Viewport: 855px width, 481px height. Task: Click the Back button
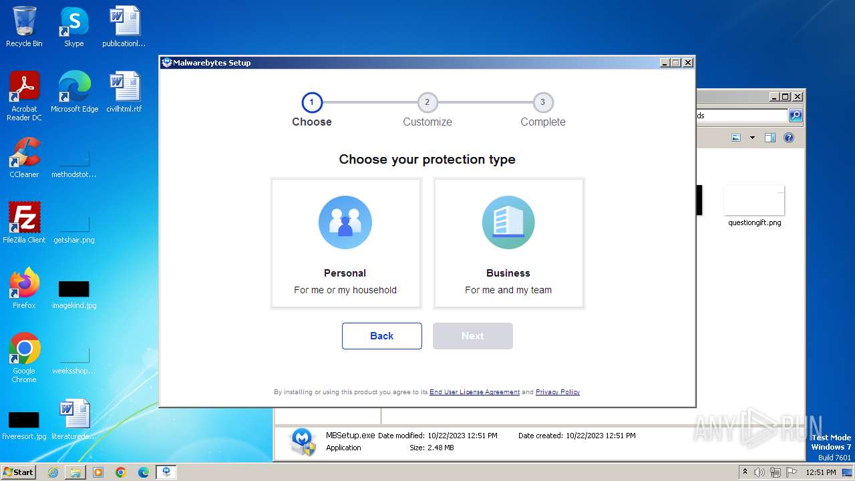(382, 336)
